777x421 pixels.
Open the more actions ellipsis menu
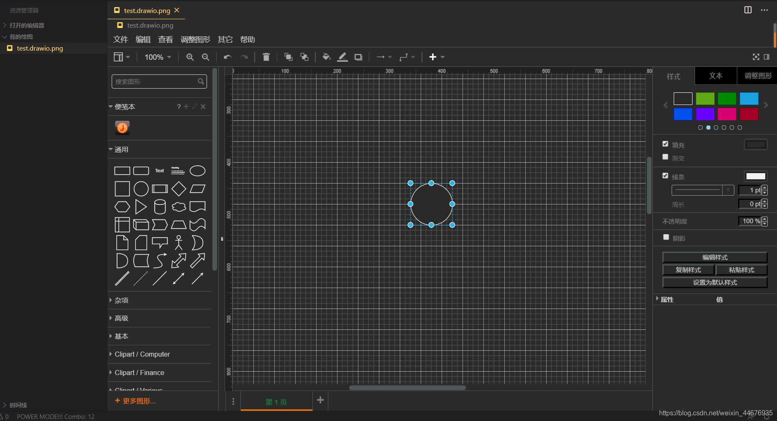click(x=764, y=10)
